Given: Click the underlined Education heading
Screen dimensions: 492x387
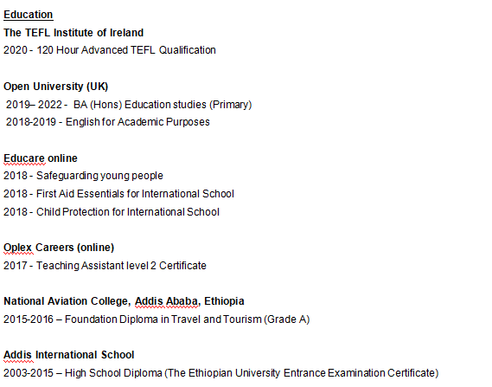Looking at the screenshot, I should 29,15.
